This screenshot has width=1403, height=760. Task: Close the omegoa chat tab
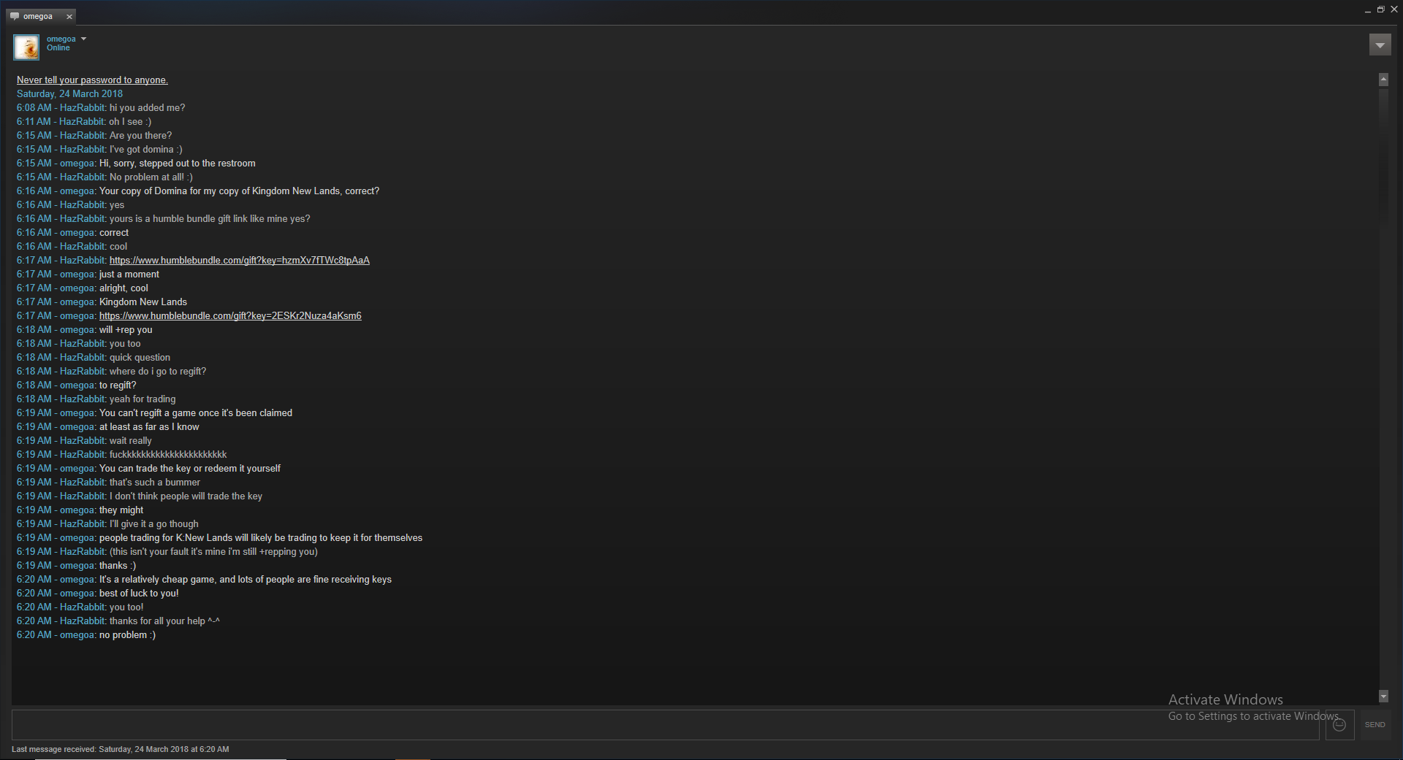pos(69,17)
